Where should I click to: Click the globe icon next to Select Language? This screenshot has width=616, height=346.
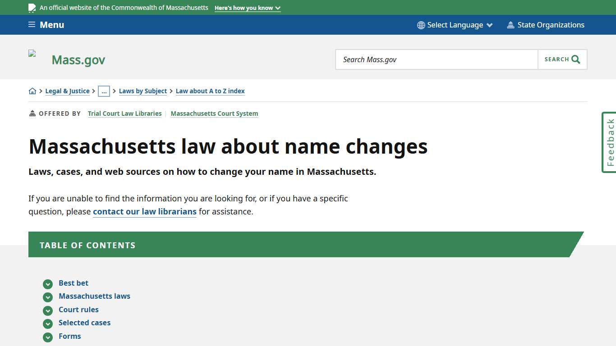(x=421, y=25)
